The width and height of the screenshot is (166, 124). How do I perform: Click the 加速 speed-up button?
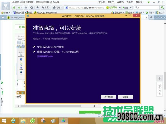tap(125, 8)
